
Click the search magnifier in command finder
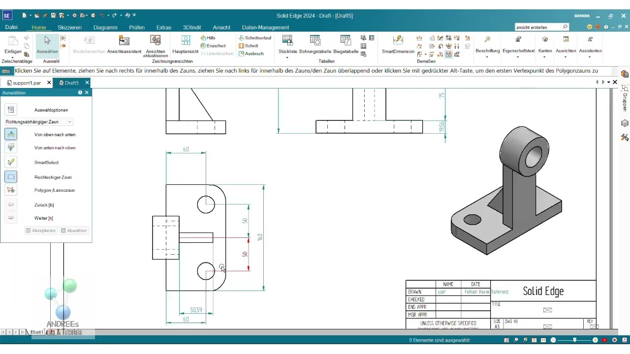pyautogui.click(x=565, y=27)
